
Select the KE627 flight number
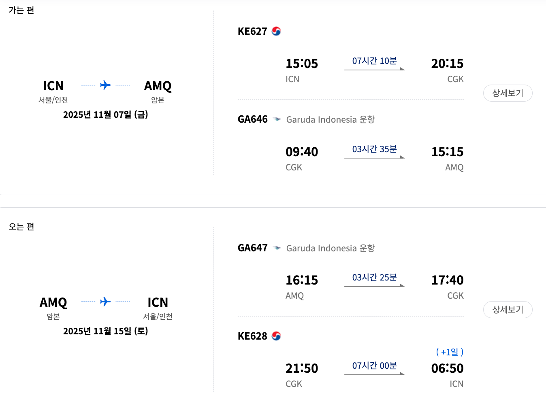click(x=252, y=31)
